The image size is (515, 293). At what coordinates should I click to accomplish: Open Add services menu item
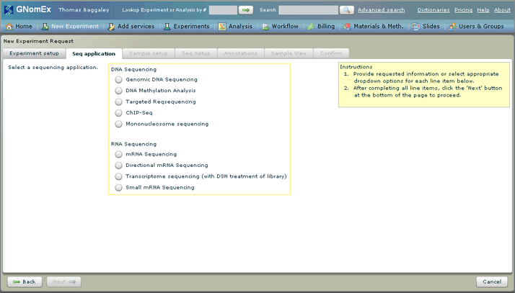[x=131, y=27]
